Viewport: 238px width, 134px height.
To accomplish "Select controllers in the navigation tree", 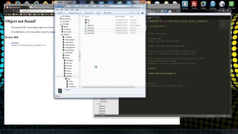I will point(71,86).
